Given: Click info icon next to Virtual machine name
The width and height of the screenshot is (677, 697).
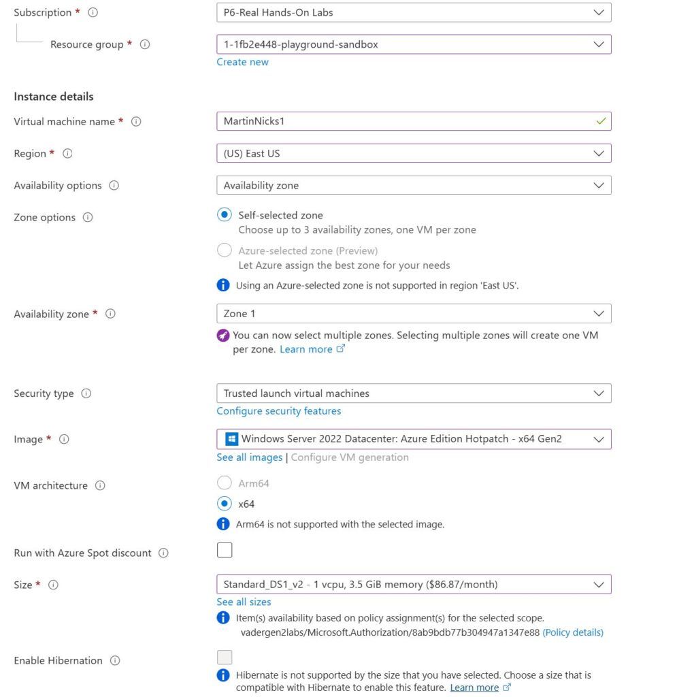Looking at the screenshot, I should [x=136, y=121].
